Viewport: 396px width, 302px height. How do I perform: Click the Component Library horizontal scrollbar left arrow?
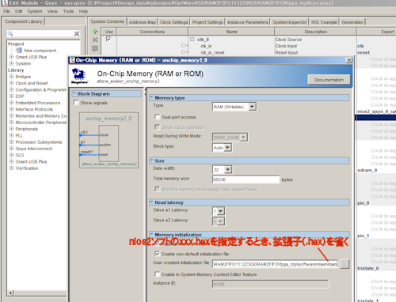(10, 293)
